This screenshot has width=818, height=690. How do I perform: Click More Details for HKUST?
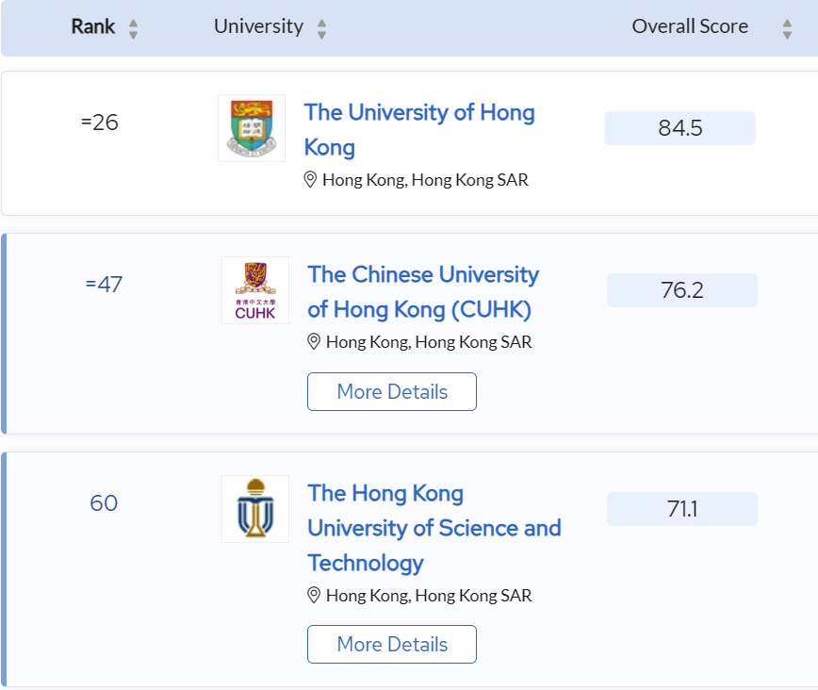click(392, 644)
